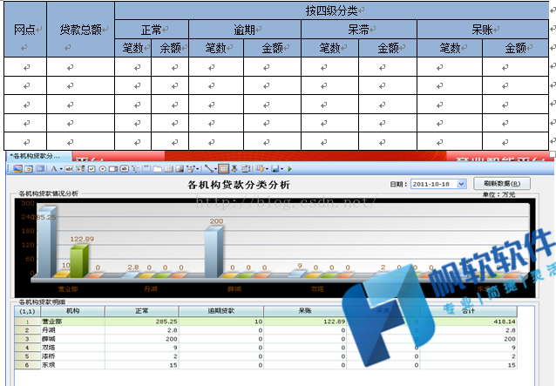Click the '418.14' total cell

(468, 322)
